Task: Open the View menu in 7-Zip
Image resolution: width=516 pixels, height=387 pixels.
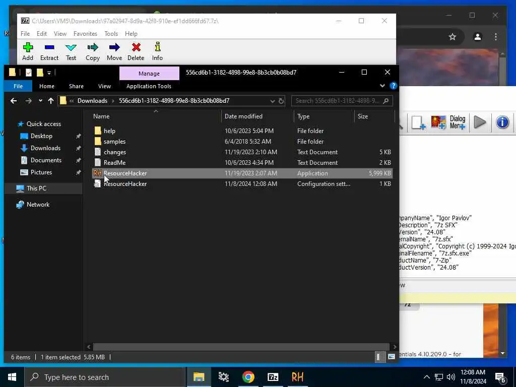Action: [60, 34]
